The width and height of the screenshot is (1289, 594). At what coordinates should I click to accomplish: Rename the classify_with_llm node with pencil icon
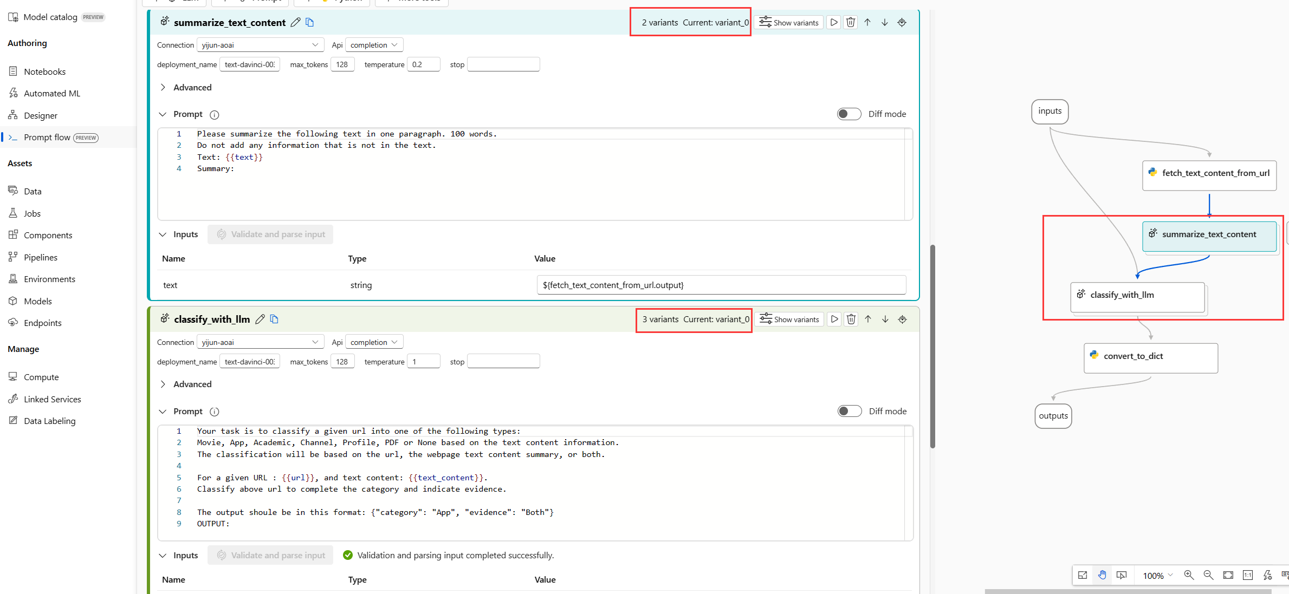click(260, 319)
